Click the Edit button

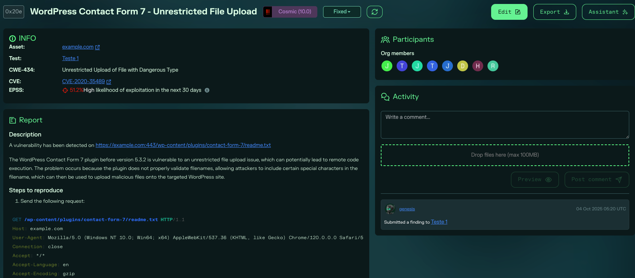(x=509, y=12)
